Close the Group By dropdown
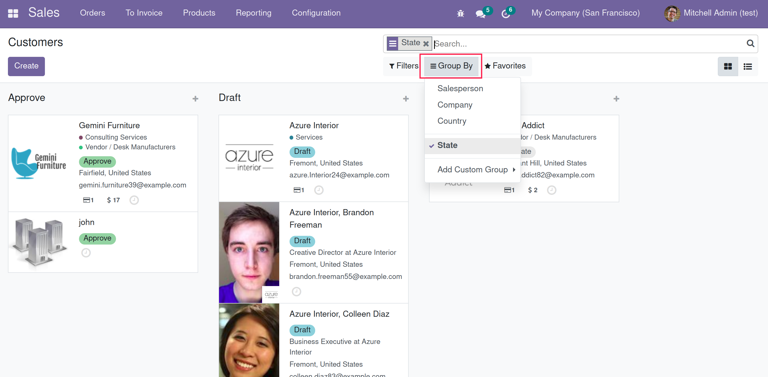This screenshot has height=377, width=768. click(451, 66)
